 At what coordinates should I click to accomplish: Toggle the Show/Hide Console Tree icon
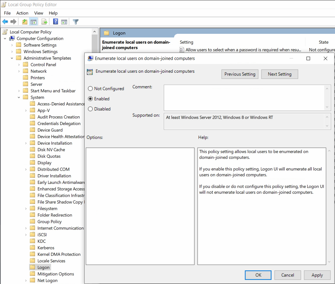pos(33,22)
